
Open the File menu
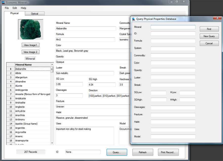(x=7, y=8)
